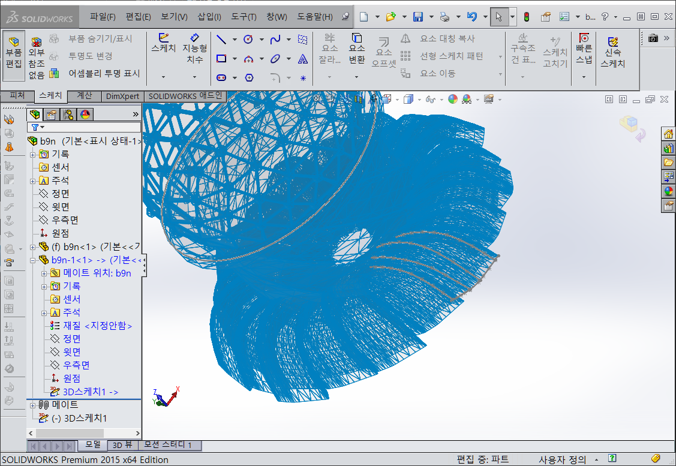Select the Point sketch tool

tap(303, 78)
